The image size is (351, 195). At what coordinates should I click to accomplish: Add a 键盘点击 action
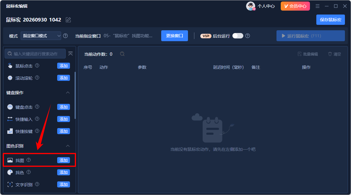pyautogui.click(x=64, y=107)
